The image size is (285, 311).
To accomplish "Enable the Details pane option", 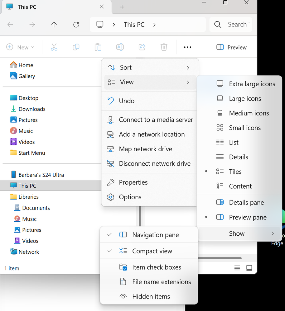I will point(239,202).
